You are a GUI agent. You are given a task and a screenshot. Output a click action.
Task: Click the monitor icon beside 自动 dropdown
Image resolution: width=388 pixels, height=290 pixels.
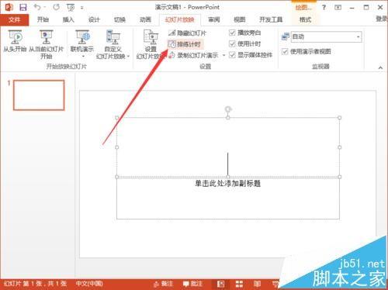tap(285, 36)
